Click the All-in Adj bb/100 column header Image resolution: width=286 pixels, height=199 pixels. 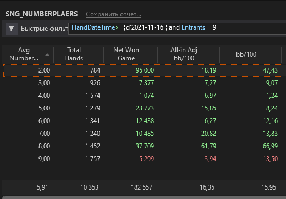tap(184, 54)
